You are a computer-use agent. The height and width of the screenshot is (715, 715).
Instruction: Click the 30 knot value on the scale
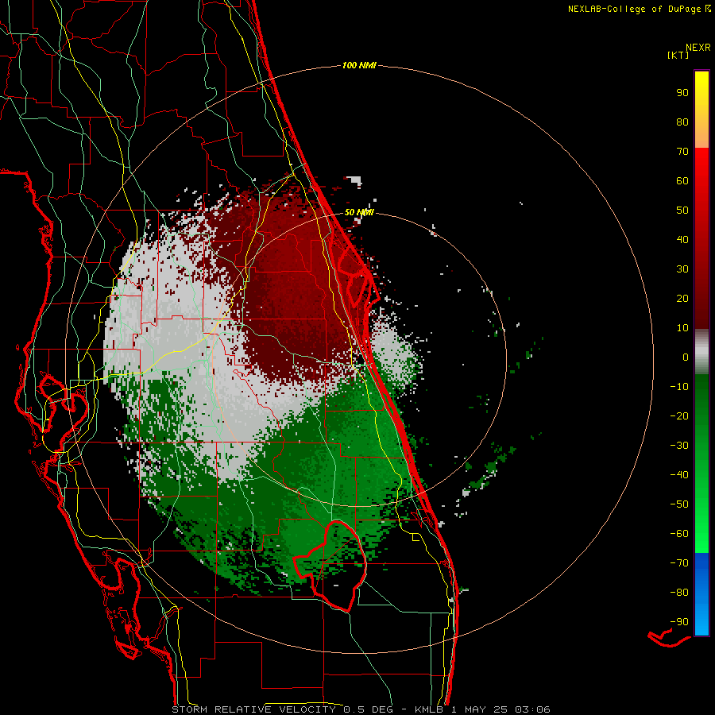click(682, 269)
